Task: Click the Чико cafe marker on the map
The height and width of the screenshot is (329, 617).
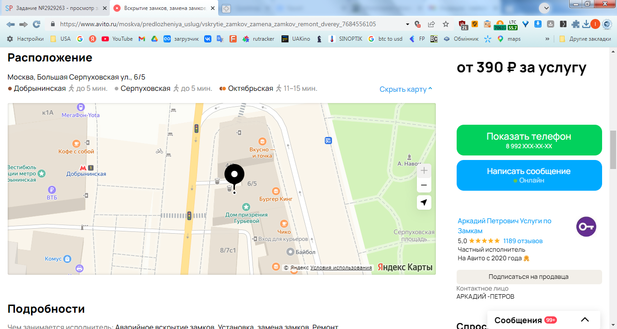Action: click(284, 223)
